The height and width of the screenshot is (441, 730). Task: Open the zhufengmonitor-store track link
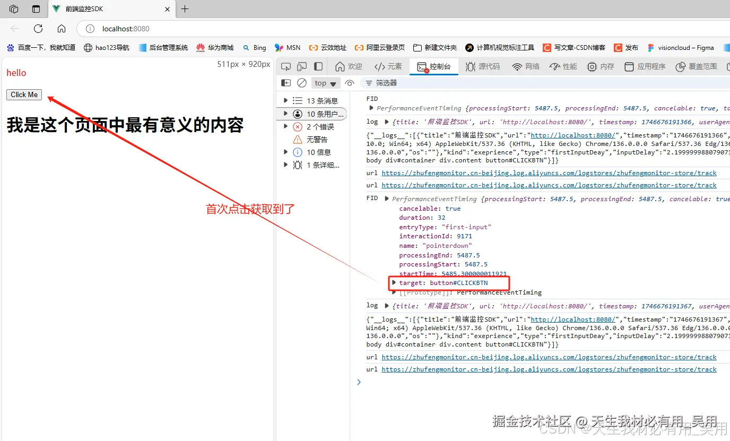[x=549, y=172]
